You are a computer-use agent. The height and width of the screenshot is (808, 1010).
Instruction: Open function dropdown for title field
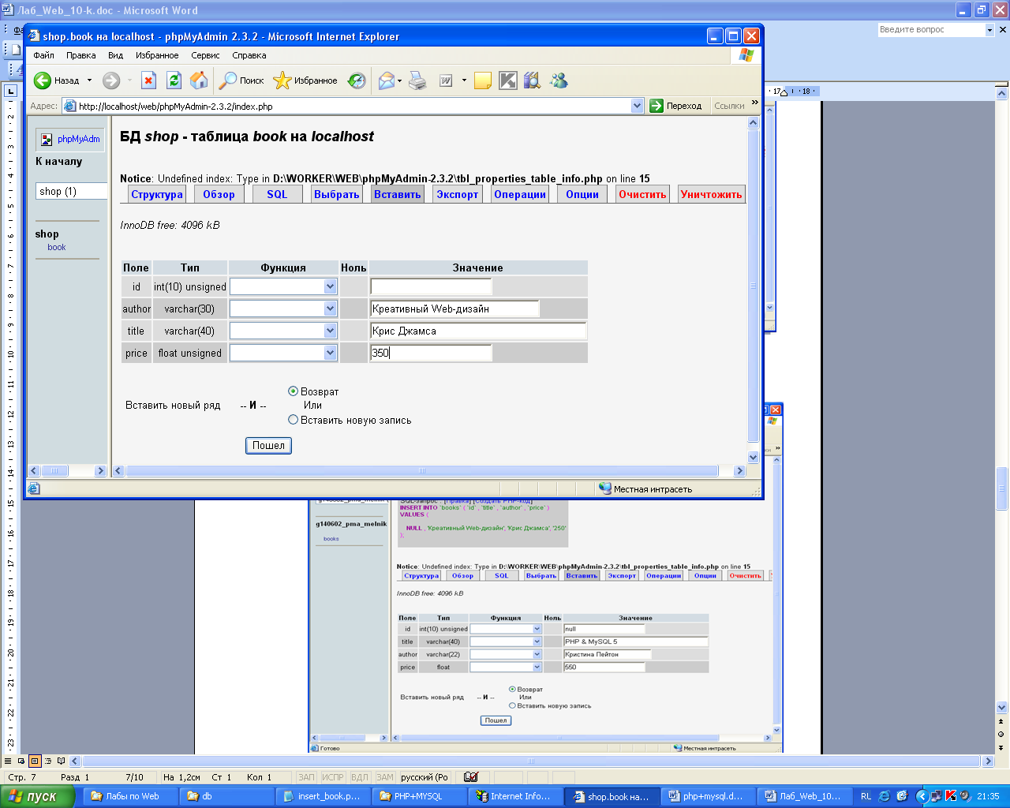pos(331,331)
